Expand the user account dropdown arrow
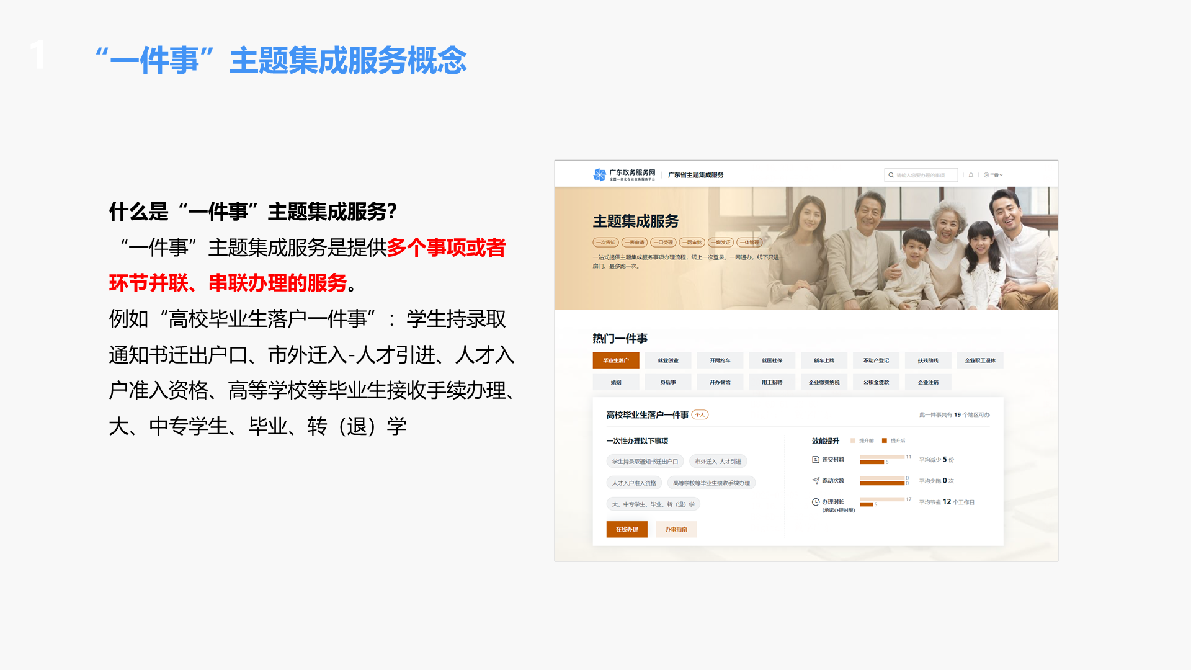1191x670 pixels. coord(1001,175)
